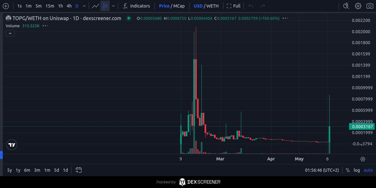
Task: Expand the timeframe dropdown arrow
Action: coord(84,6)
